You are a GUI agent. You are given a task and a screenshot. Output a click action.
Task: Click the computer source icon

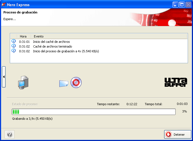pos(23,82)
